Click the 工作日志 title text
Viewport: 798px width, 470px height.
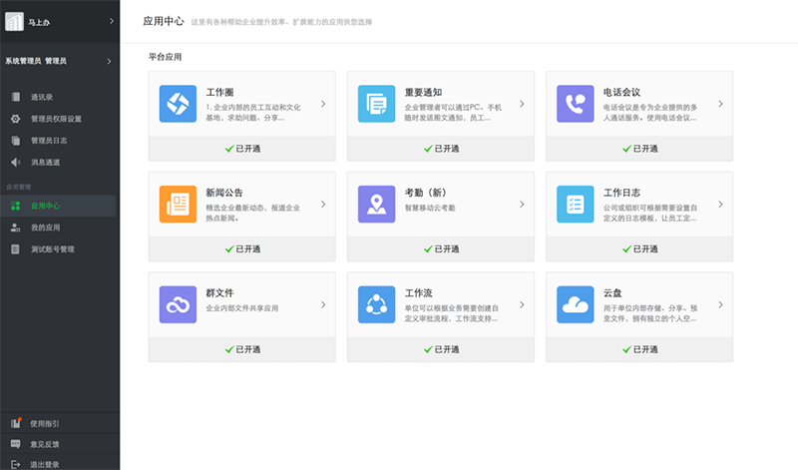point(621,193)
